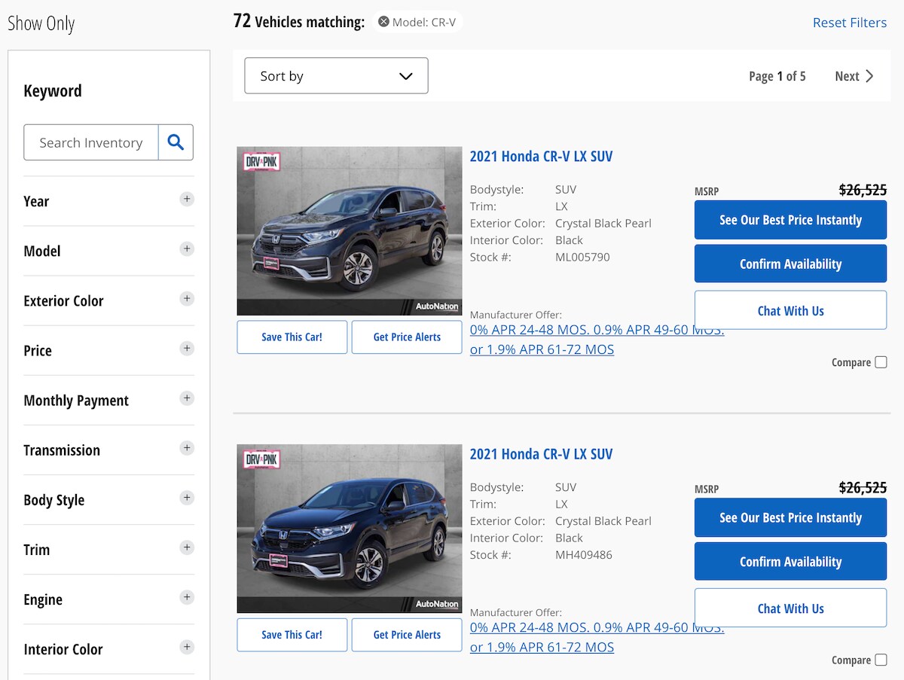Image resolution: width=904 pixels, height=680 pixels.
Task: Chat With Us about stock MH409486
Action: pos(790,608)
